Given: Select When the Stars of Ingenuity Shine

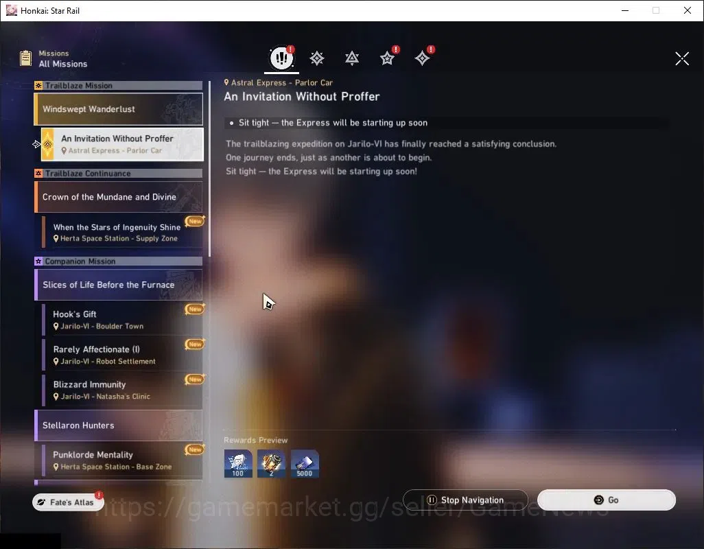Looking at the screenshot, I should (122, 232).
